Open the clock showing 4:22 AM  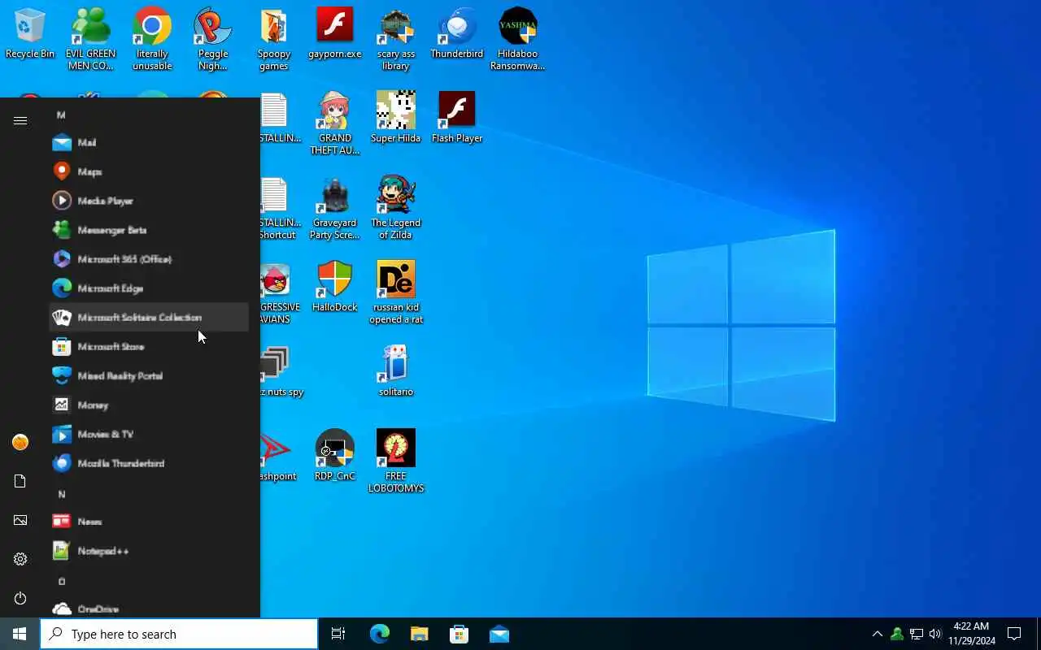coord(971,634)
